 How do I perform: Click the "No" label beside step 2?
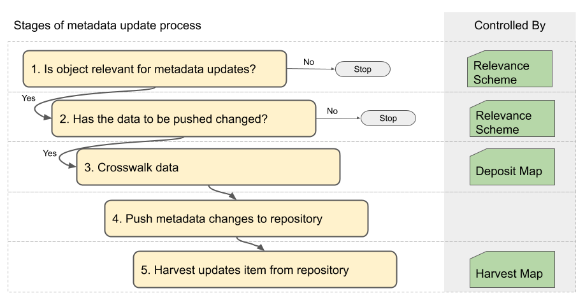pos(332,111)
